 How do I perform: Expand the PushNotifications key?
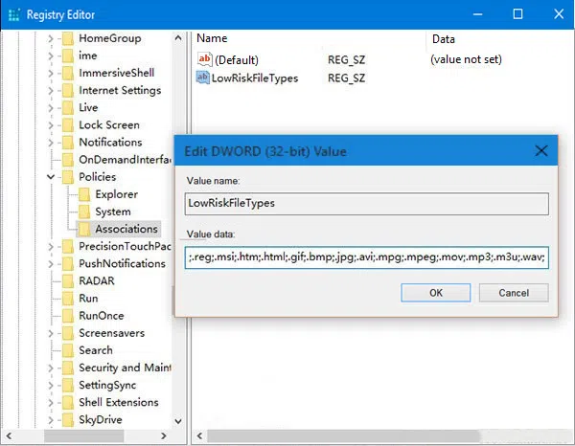(51, 264)
